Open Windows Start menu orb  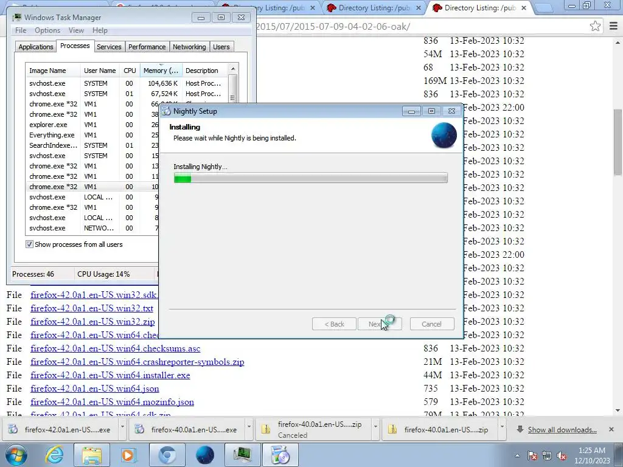[16, 455]
